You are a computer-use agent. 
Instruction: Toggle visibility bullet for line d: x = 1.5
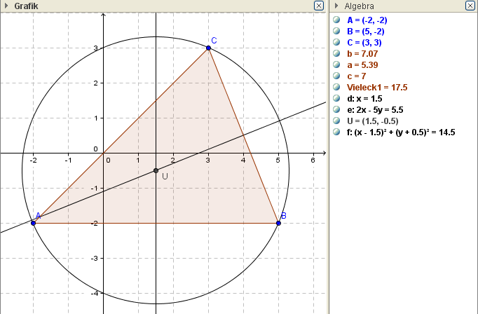click(337, 99)
